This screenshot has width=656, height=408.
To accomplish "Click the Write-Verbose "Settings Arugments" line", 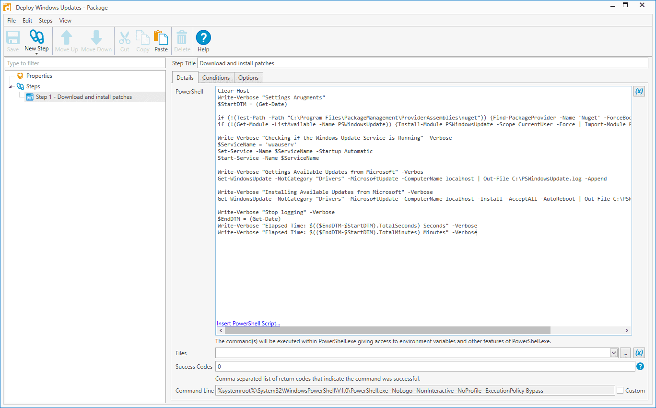I will click(x=271, y=97).
